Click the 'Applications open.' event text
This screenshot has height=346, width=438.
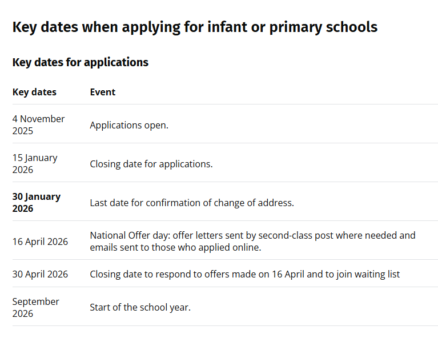coord(129,125)
